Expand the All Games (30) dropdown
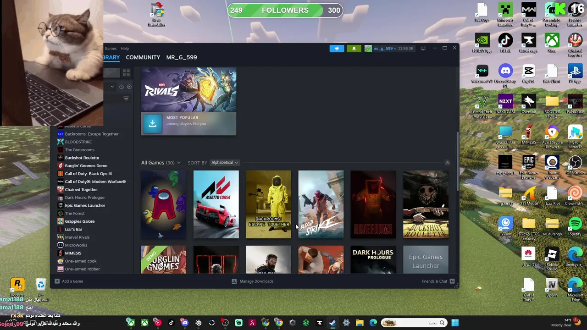Viewport: 587px width, 330px height. tap(161, 163)
